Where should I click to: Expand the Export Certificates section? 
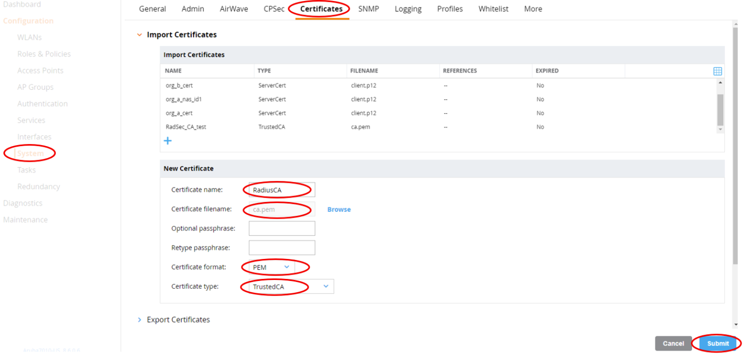click(140, 320)
